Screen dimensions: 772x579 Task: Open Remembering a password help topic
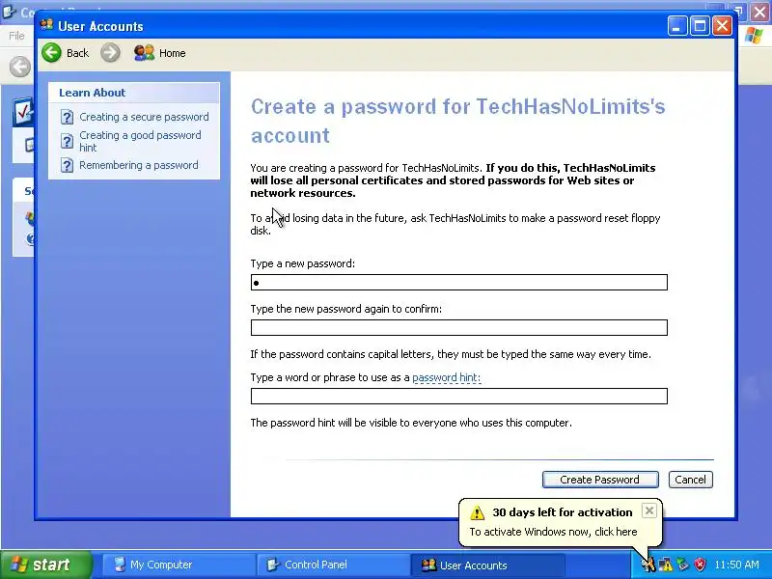coord(139,165)
